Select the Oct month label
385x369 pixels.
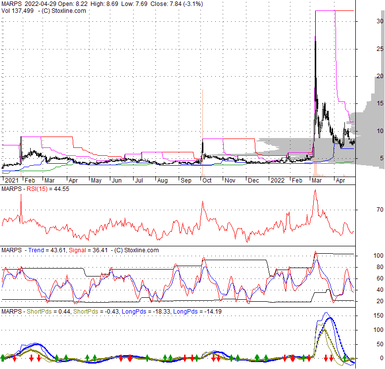[207, 181]
